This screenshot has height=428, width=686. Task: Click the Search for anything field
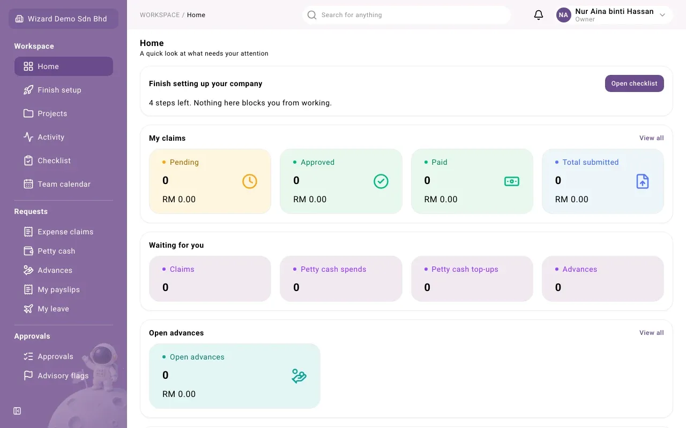(406, 15)
